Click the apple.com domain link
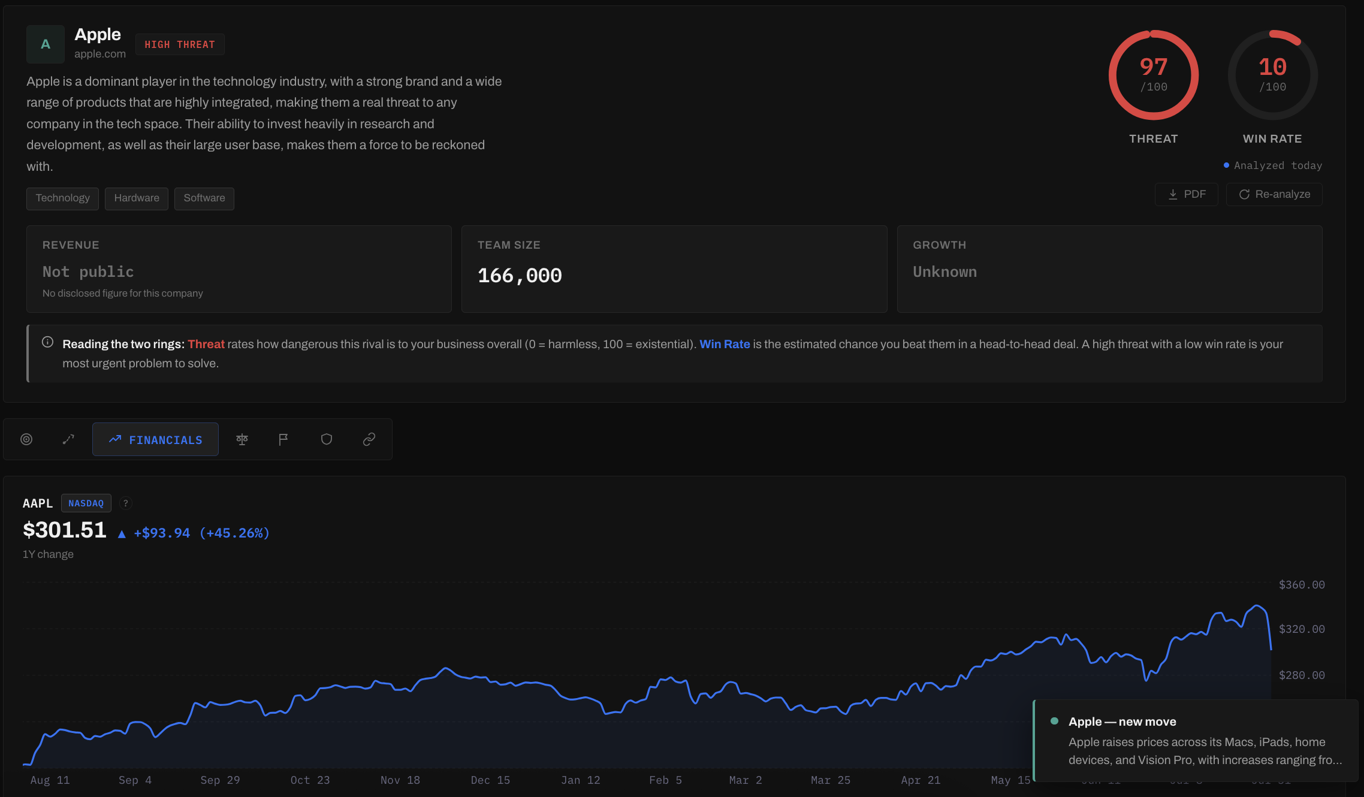 click(x=100, y=54)
